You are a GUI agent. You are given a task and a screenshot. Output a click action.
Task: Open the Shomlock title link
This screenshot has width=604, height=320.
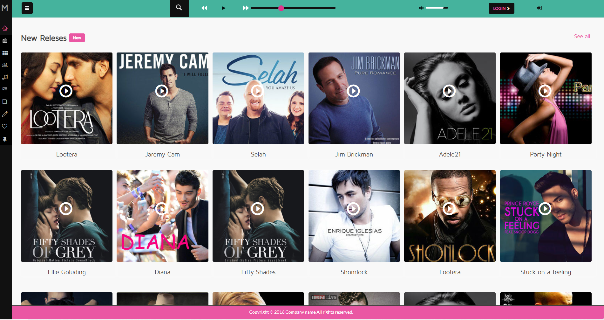click(x=354, y=272)
